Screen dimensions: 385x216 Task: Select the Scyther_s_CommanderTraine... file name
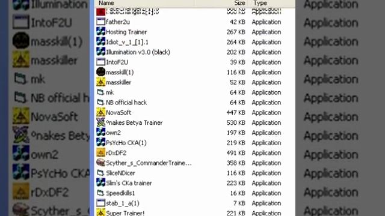(x=149, y=163)
